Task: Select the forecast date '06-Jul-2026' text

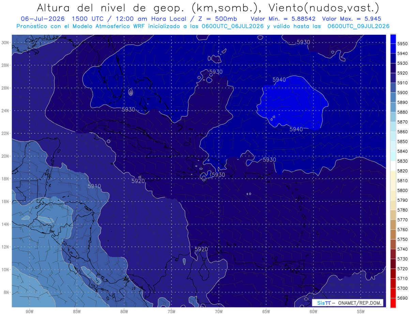Action: pyautogui.click(x=43, y=19)
